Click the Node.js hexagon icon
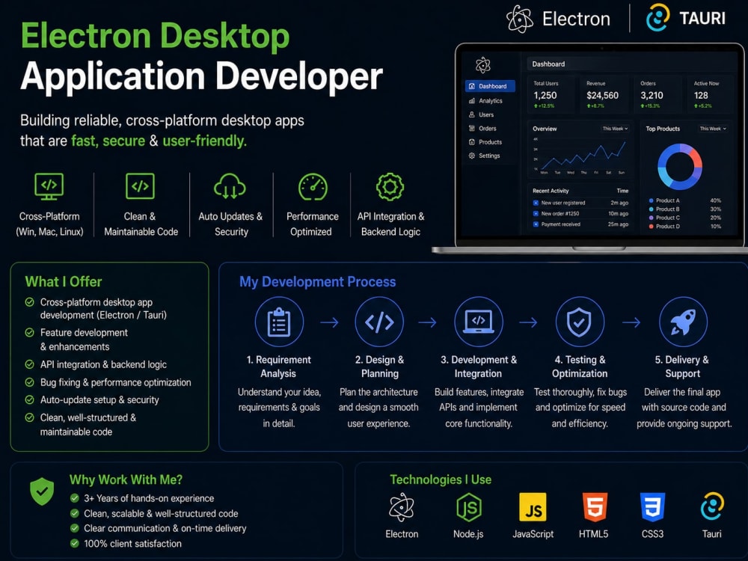Screen dimensions: 748x561 468,507
